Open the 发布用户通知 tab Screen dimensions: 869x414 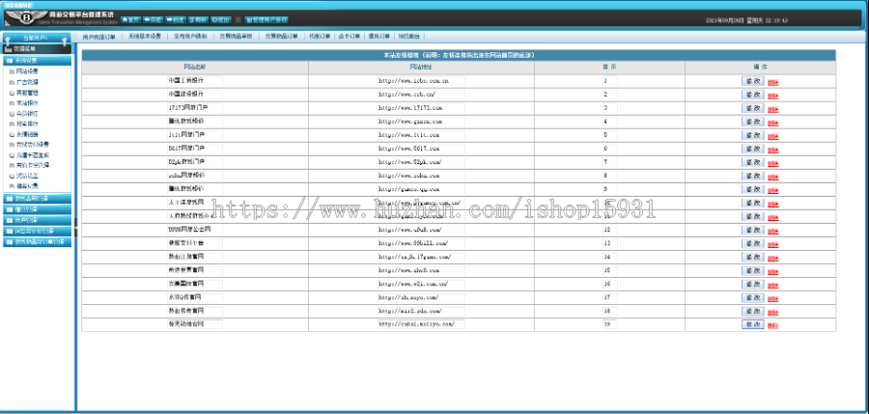190,37
